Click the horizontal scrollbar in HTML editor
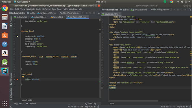 134,101
